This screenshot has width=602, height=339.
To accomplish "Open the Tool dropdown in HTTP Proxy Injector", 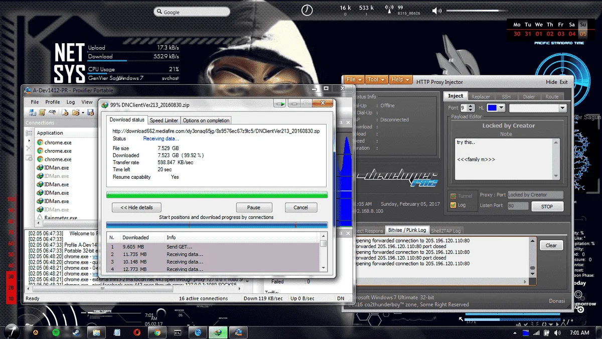I will point(376,79).
